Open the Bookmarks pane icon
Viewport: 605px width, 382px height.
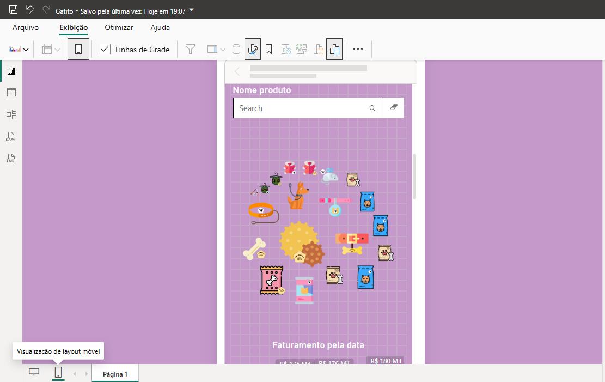click(269, 49)
